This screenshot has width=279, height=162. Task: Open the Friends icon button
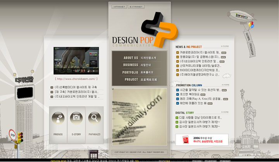pos(58,118)
